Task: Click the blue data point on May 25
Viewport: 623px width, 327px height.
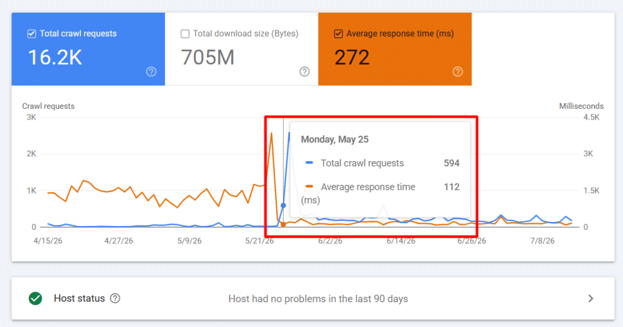Action: 284,205
